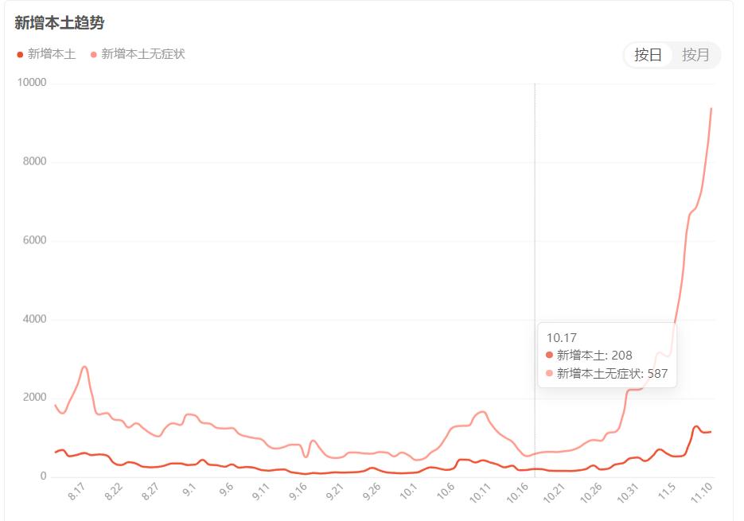Click the red dot inside the tooltip

pos(551,356)
